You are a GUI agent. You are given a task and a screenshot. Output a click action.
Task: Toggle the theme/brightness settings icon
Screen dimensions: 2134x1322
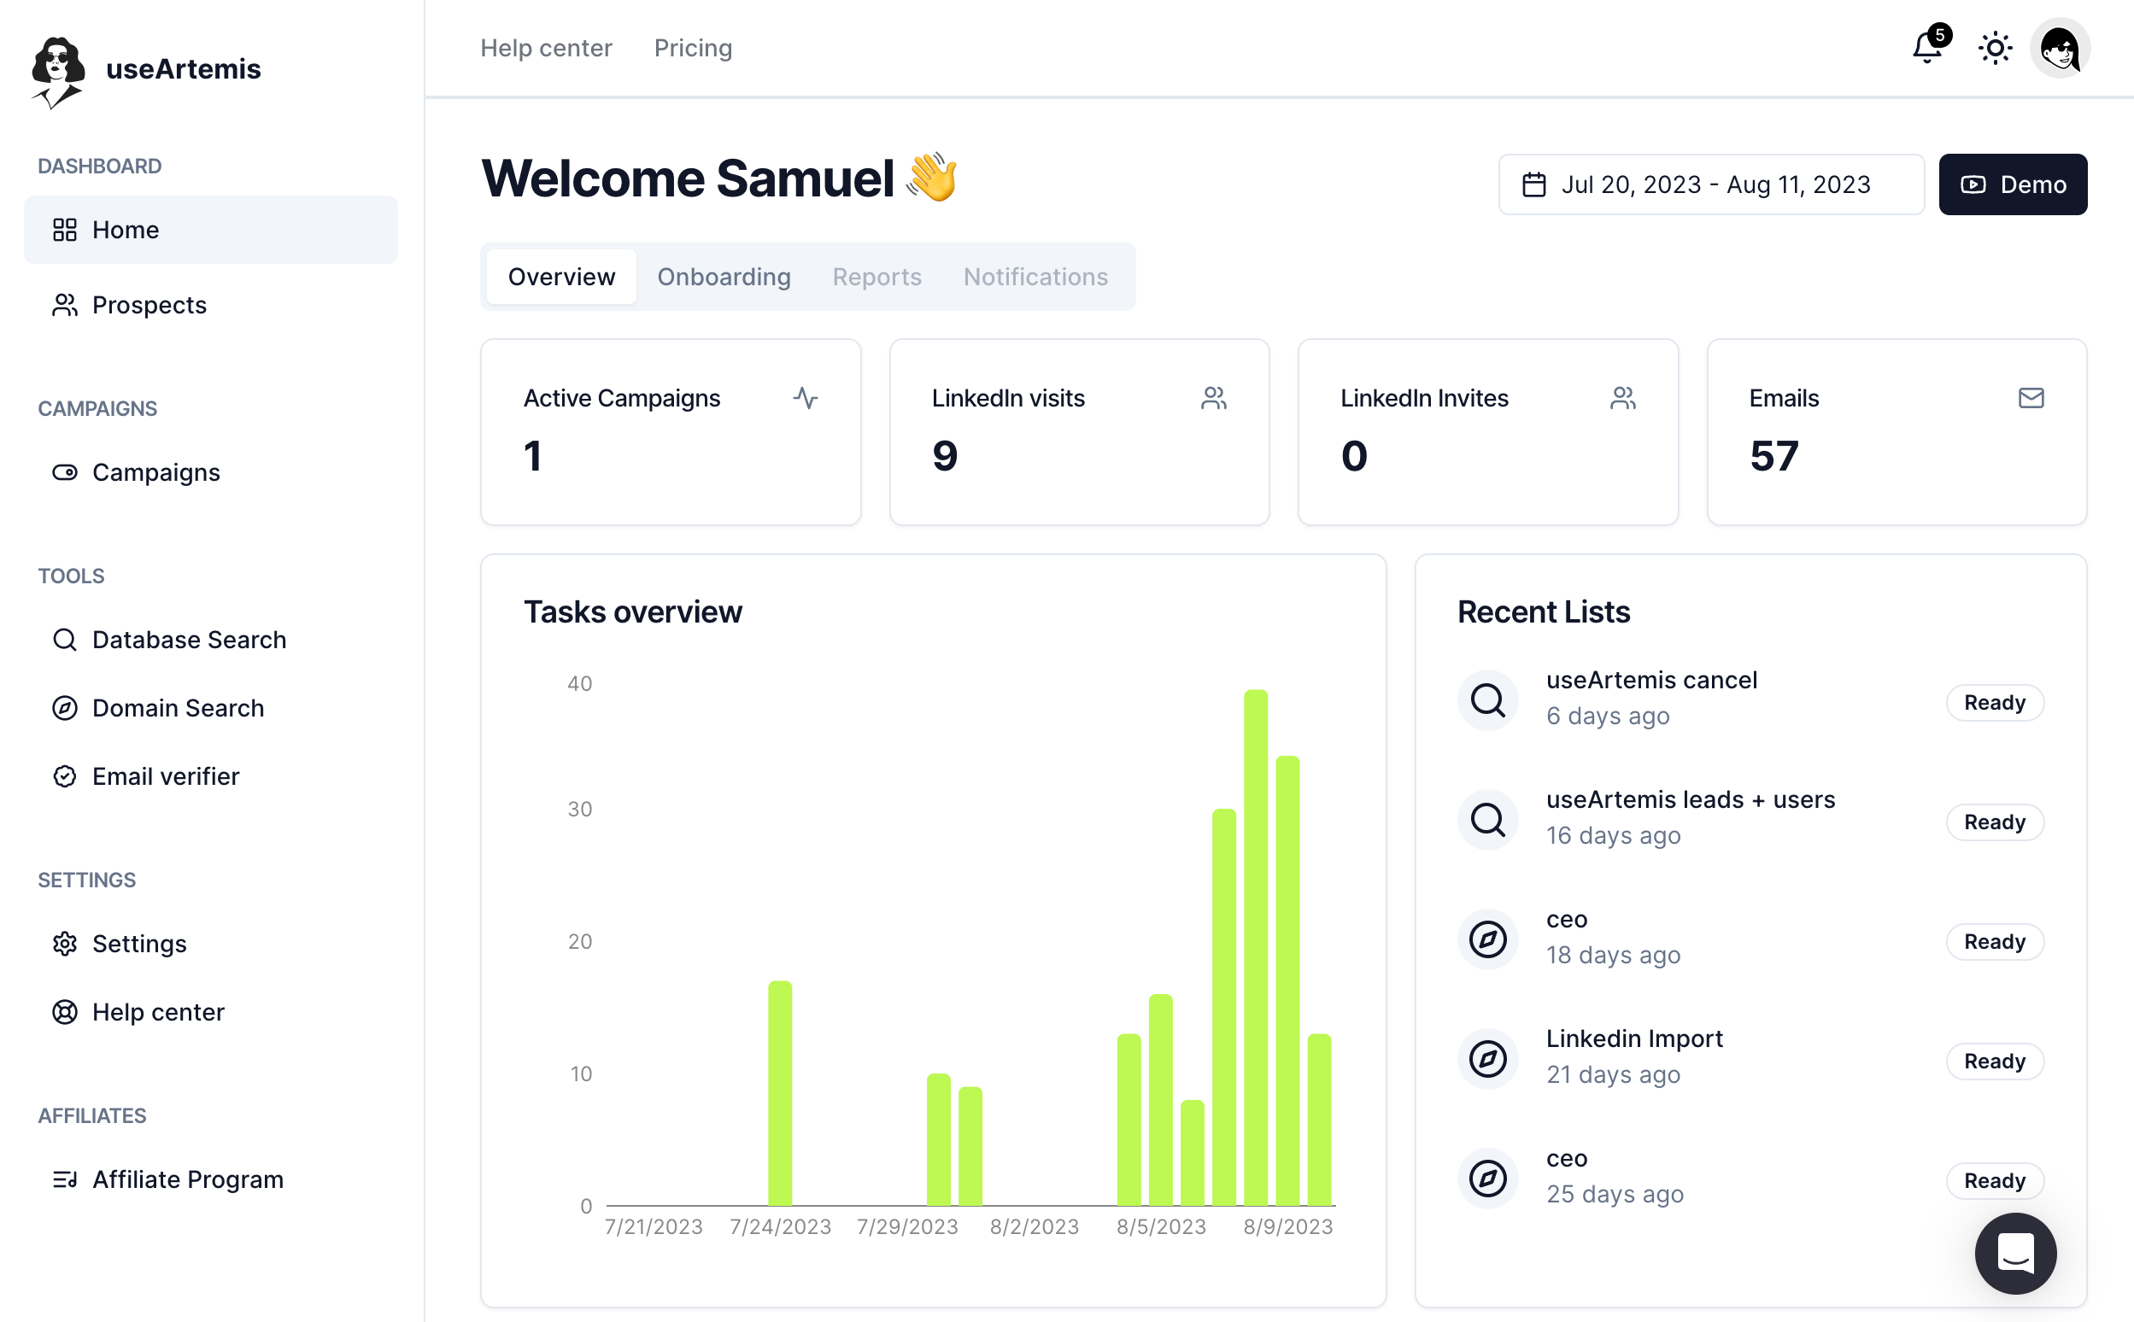click(x=1994, y=49)
